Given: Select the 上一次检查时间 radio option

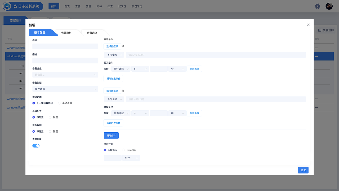Looking at the screenshot, I should (x=34, y=103).
